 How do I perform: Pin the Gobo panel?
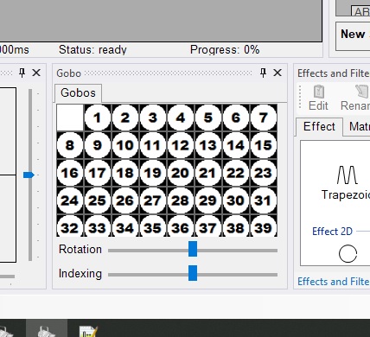pyautogui.click(x=263, y=73)
